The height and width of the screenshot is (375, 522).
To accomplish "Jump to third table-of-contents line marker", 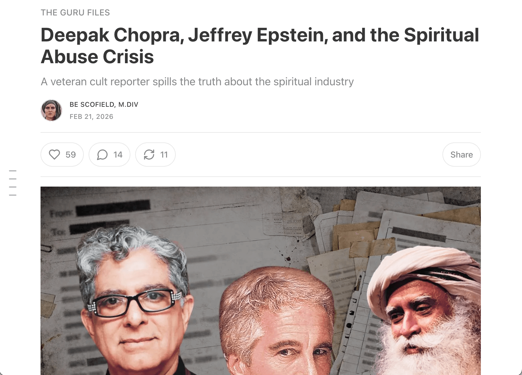I will click(x=13, y=187).
